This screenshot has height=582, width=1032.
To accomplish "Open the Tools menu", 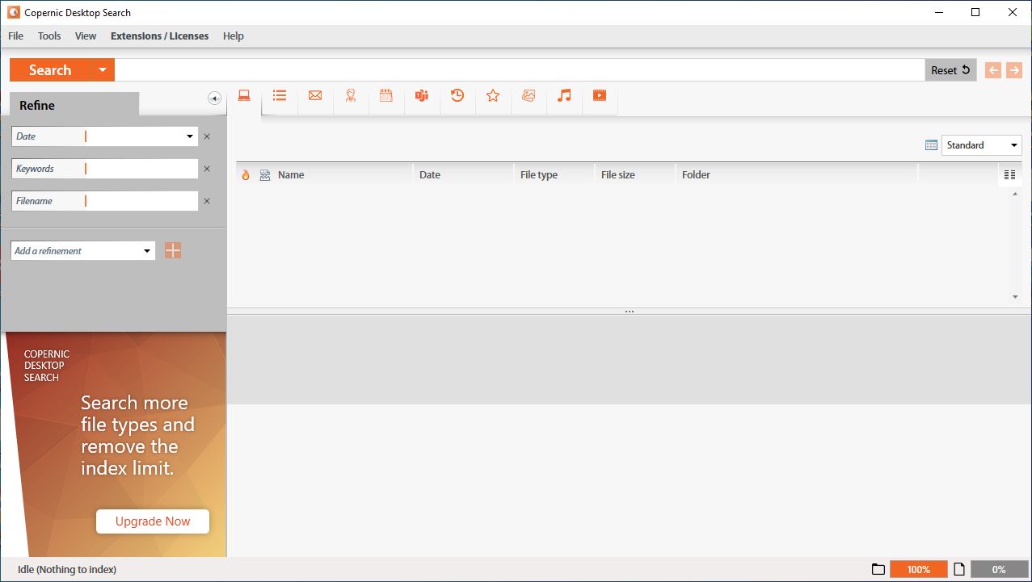I will tap(49, 36).
